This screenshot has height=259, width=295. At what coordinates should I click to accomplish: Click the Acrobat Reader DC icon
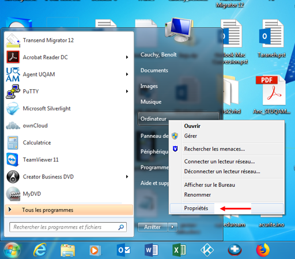pyautogui.click(x=13, y=57)
